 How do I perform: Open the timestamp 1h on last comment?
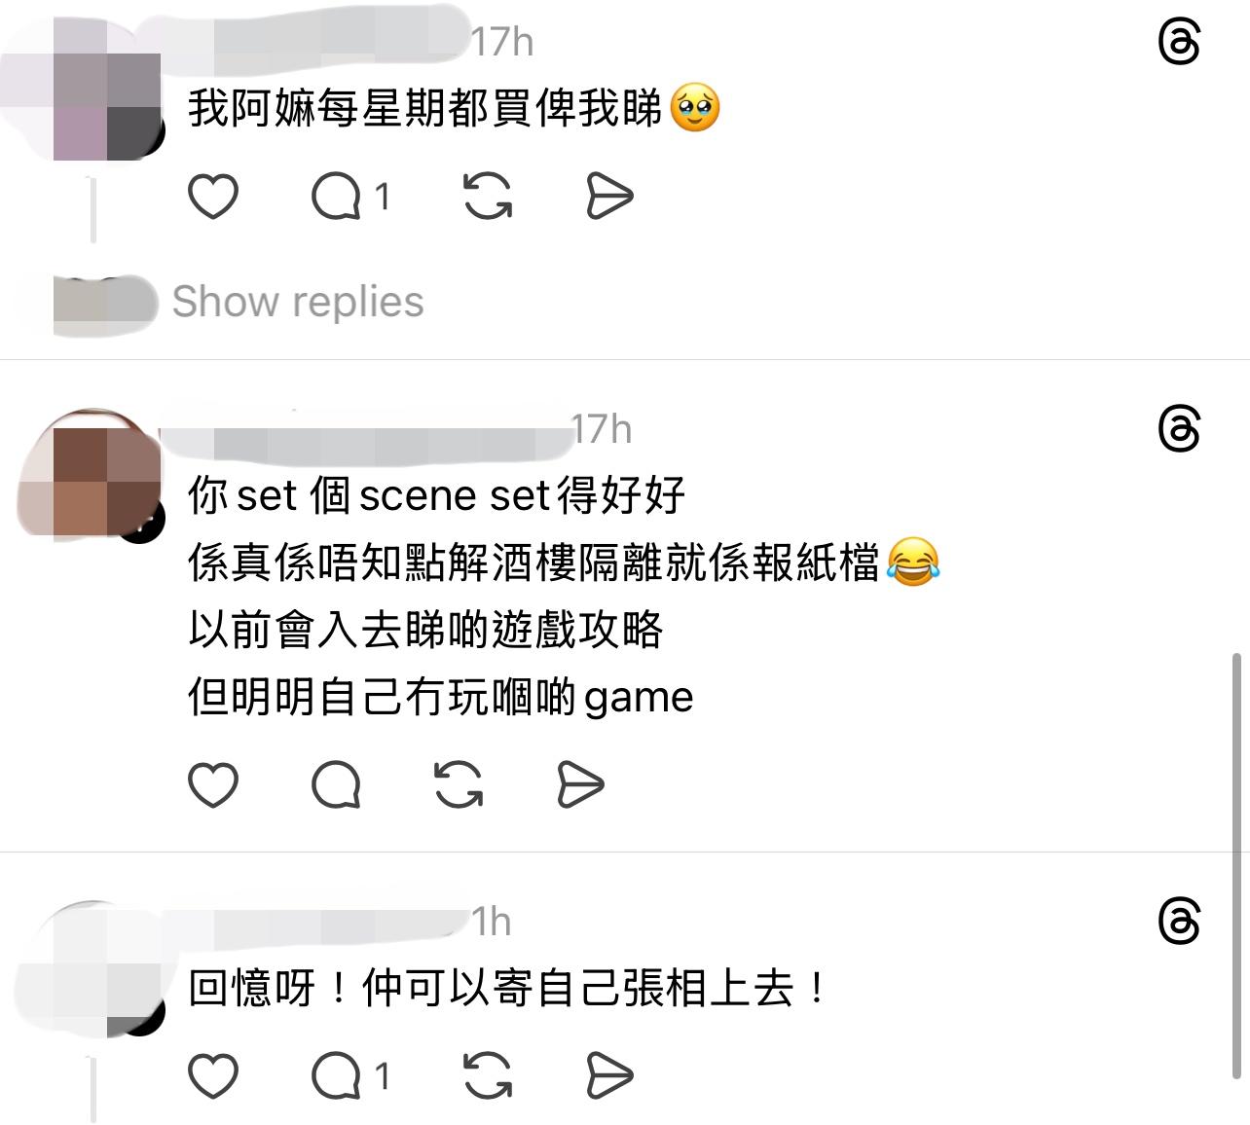tap(492, 922)
